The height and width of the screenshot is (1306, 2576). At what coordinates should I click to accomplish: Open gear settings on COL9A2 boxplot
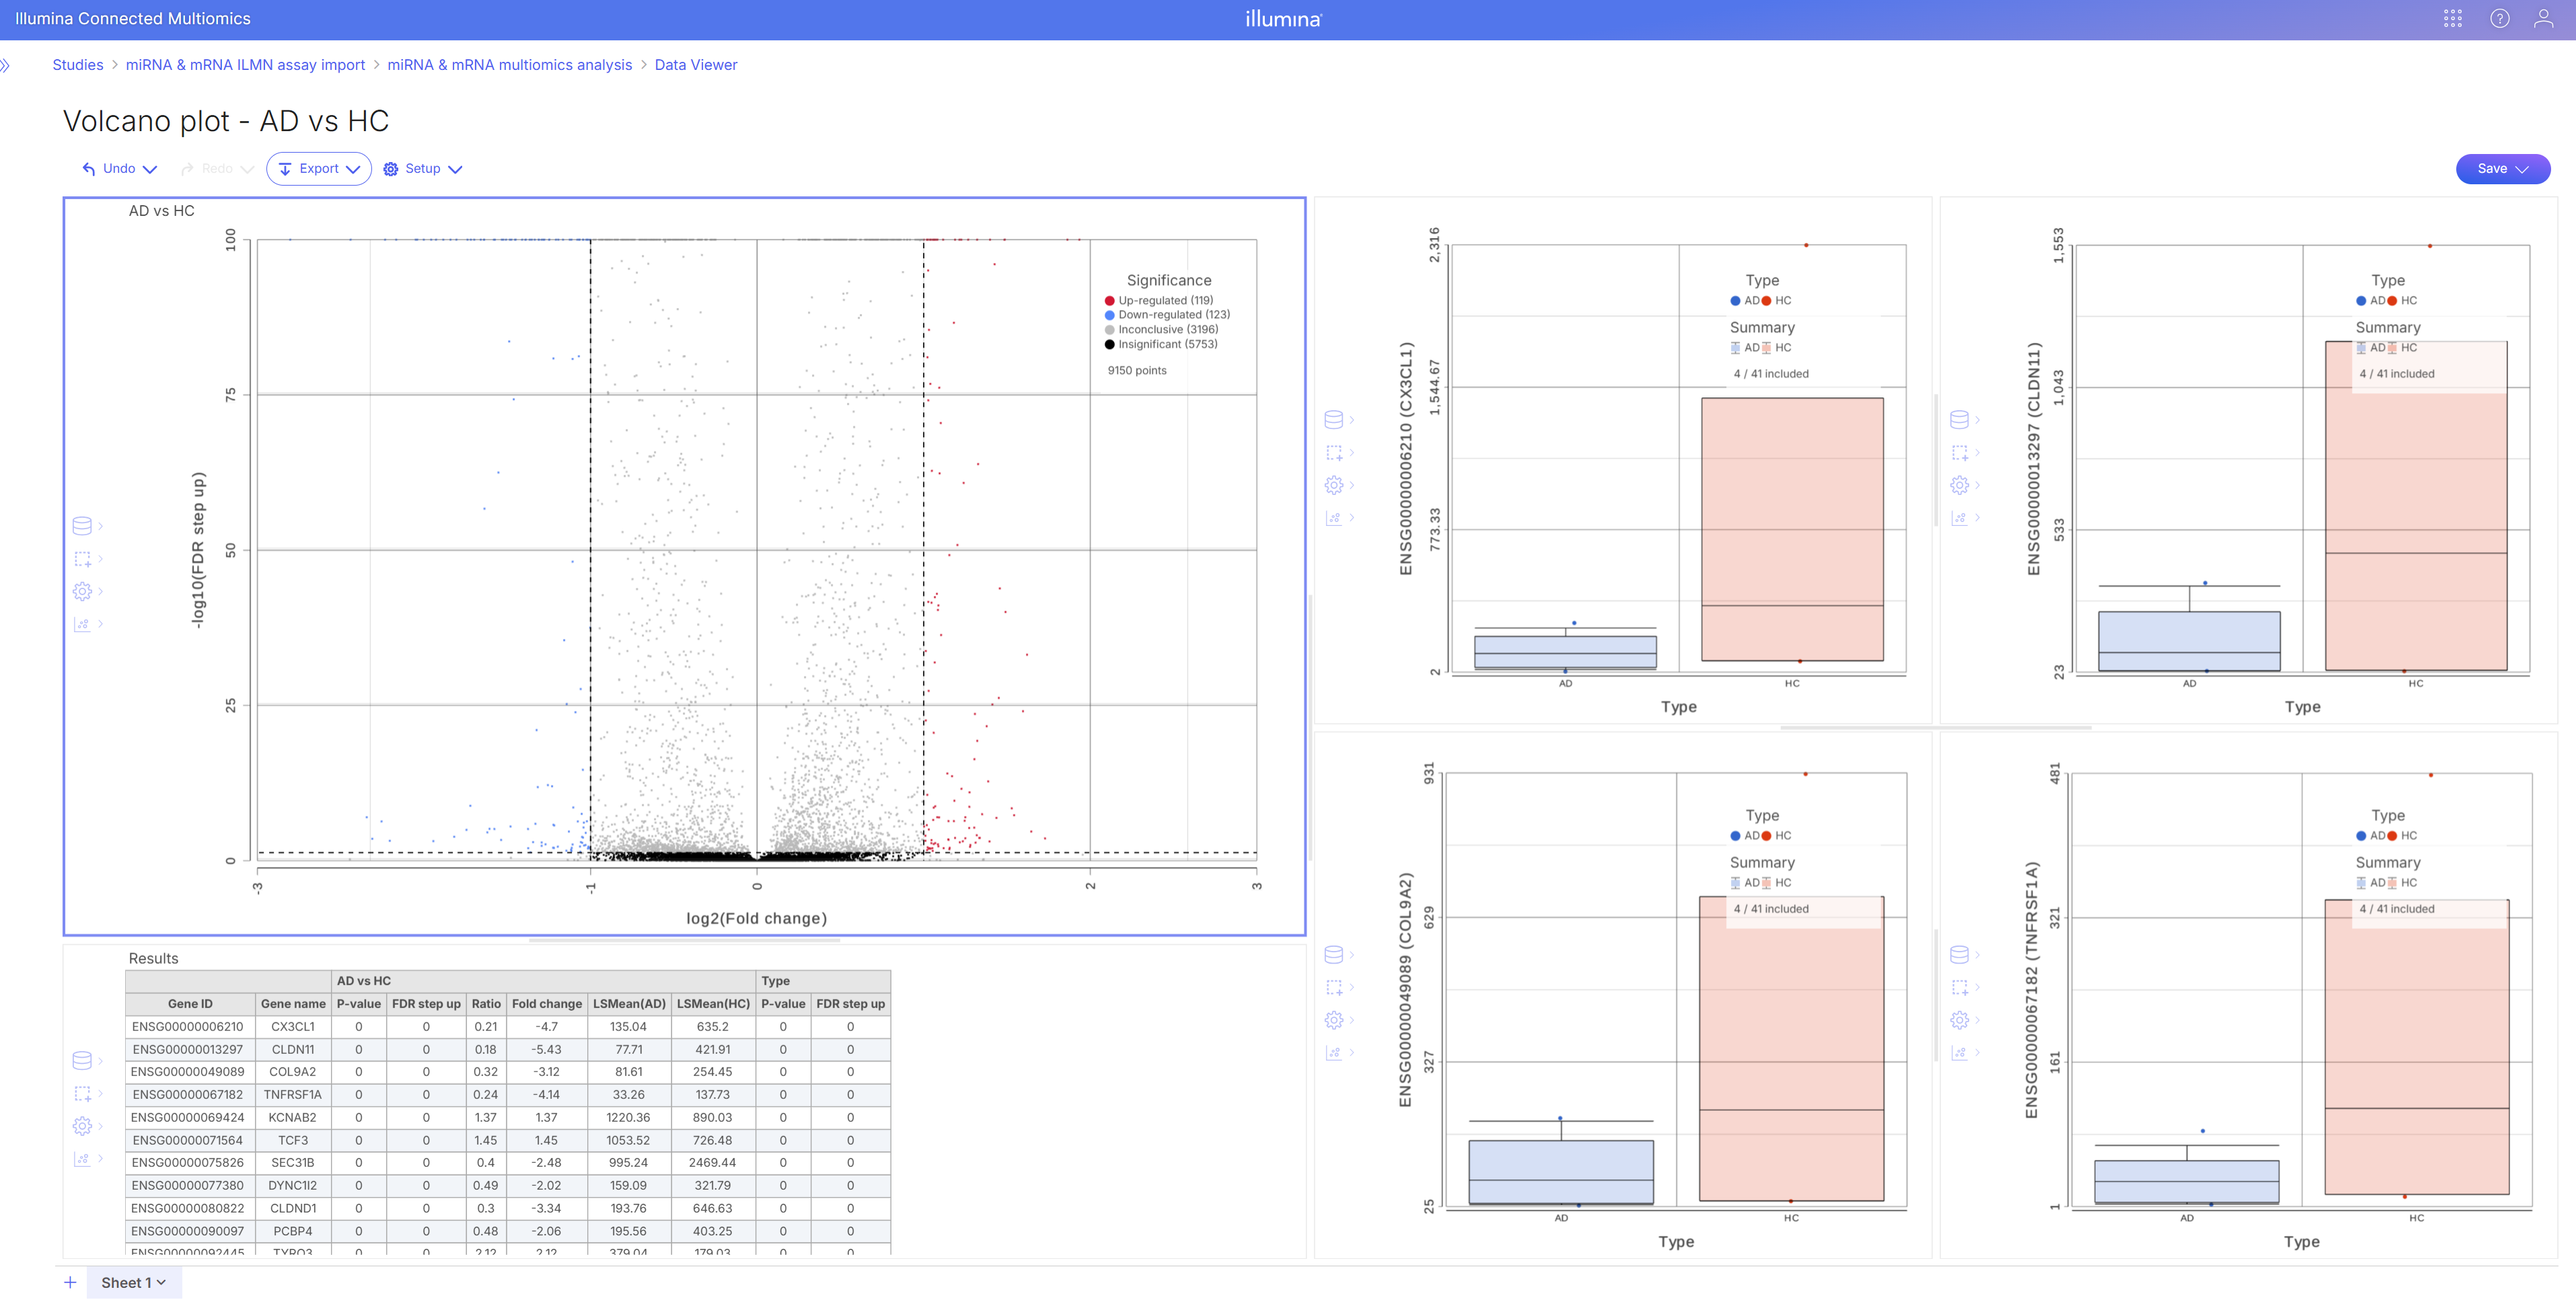pyautogui.click(x=1333, y=1020)
